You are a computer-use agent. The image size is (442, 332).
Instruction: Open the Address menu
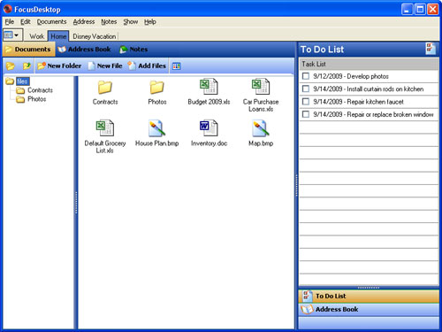pos(84,22)
